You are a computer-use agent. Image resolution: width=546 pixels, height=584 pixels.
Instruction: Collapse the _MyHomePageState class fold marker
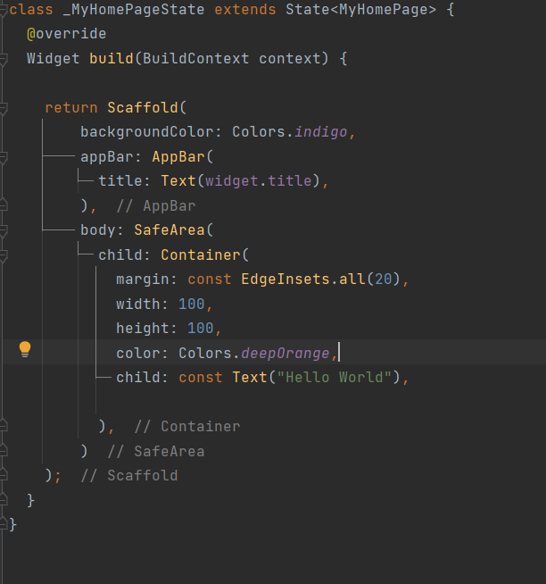pos(3,10)
